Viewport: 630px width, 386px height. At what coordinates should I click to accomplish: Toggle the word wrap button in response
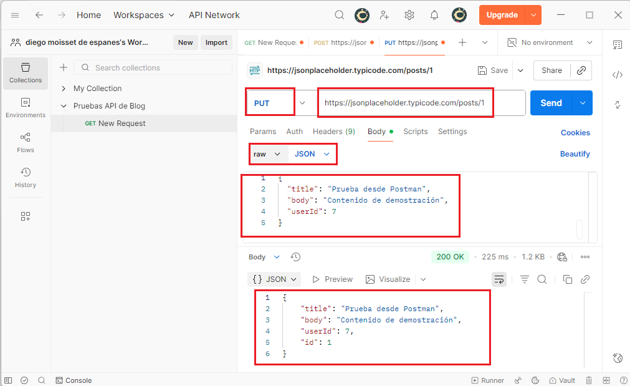pos(499,279)
